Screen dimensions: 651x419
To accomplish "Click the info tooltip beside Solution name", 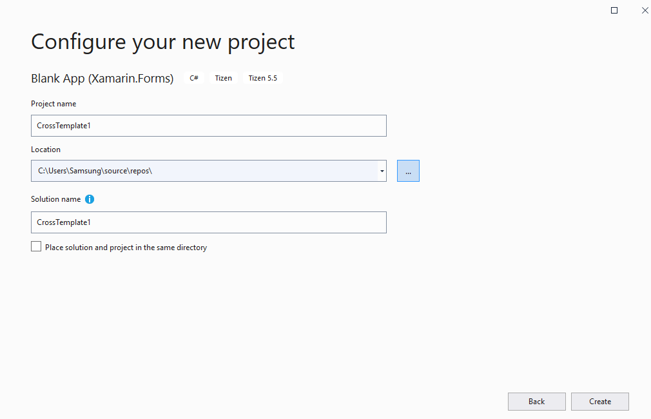I will tap(90, 199).
